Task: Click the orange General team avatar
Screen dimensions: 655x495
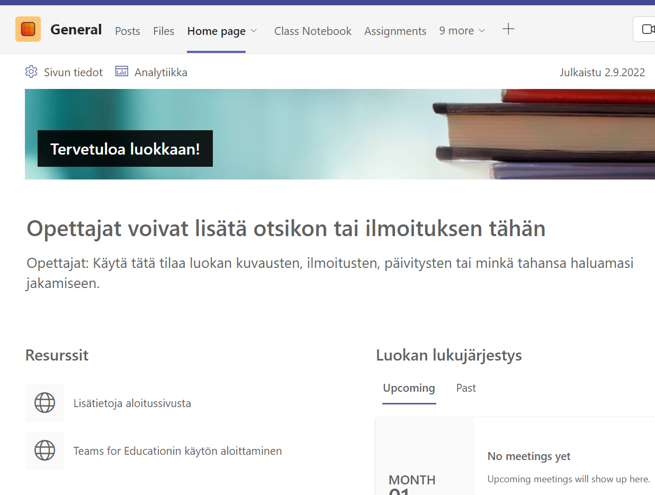Action: (28, 29)
